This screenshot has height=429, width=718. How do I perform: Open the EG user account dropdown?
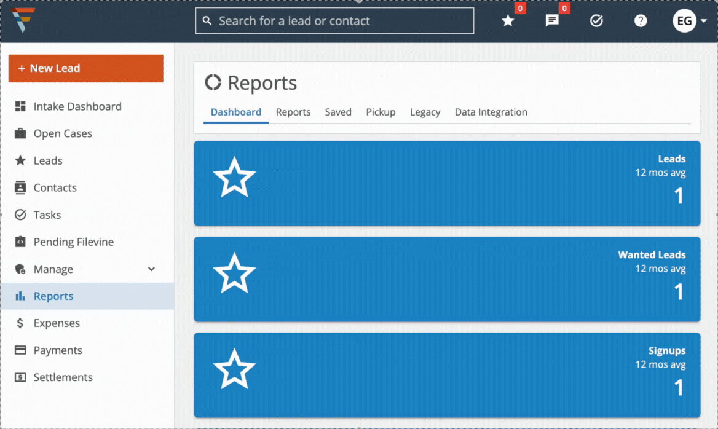coord(690,21)
